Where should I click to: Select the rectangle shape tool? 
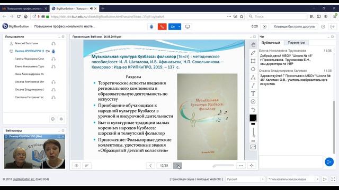pos(253,61)
